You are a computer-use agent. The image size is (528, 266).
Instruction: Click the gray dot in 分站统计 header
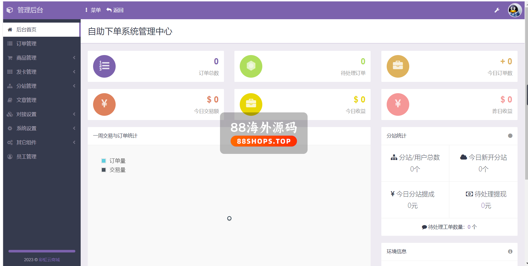[510, 136]
